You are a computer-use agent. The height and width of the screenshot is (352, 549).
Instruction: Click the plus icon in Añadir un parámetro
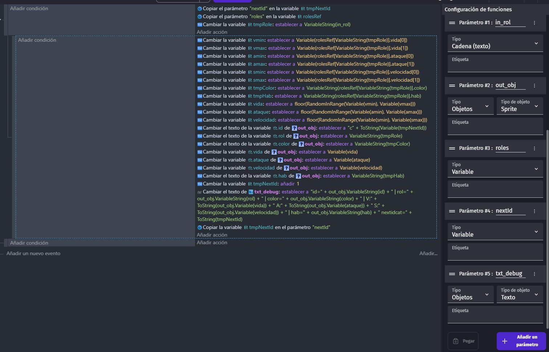tap(504, 341)
